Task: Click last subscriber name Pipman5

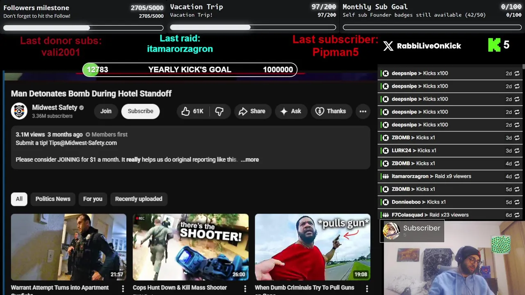Action: pyautogui.click(x=336, y=52)
